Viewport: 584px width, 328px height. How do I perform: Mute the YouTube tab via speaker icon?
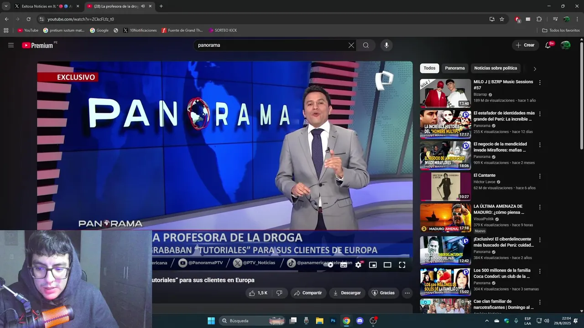pos(143,6)
